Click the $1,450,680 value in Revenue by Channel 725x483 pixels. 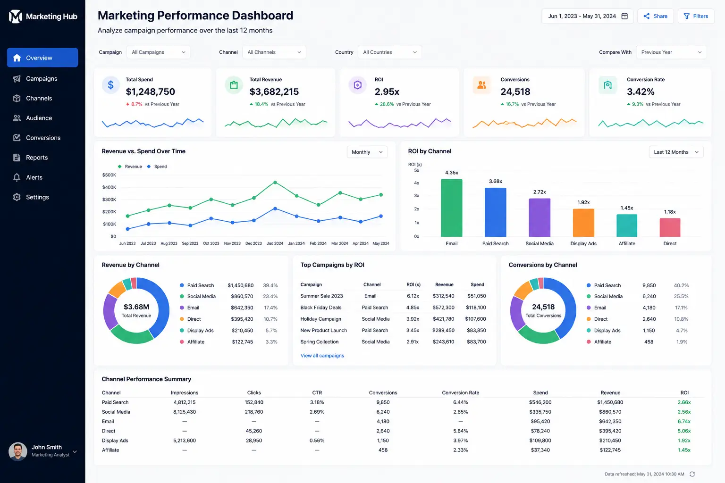click(x=241, y=285)
